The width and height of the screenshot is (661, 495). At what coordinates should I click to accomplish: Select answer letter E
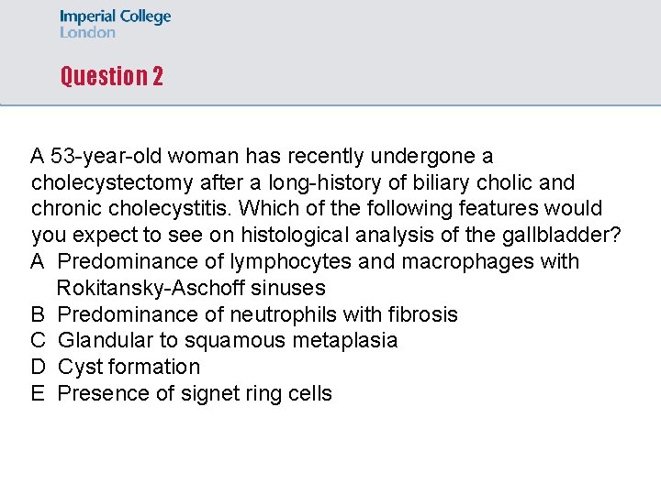(38, 394)
